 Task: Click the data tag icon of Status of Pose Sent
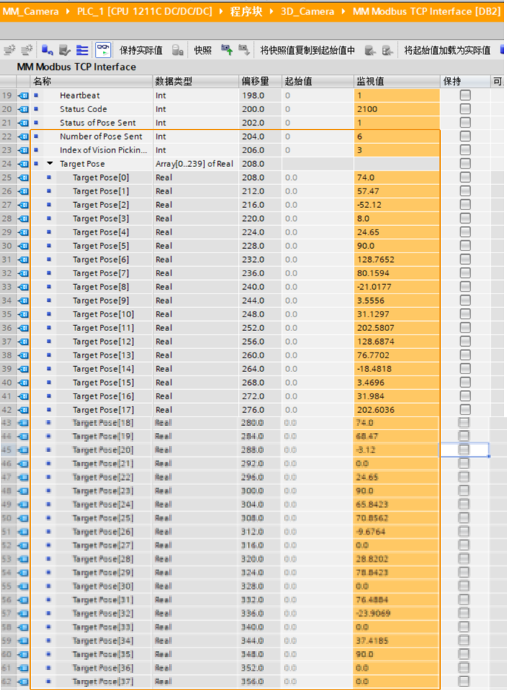23,123
